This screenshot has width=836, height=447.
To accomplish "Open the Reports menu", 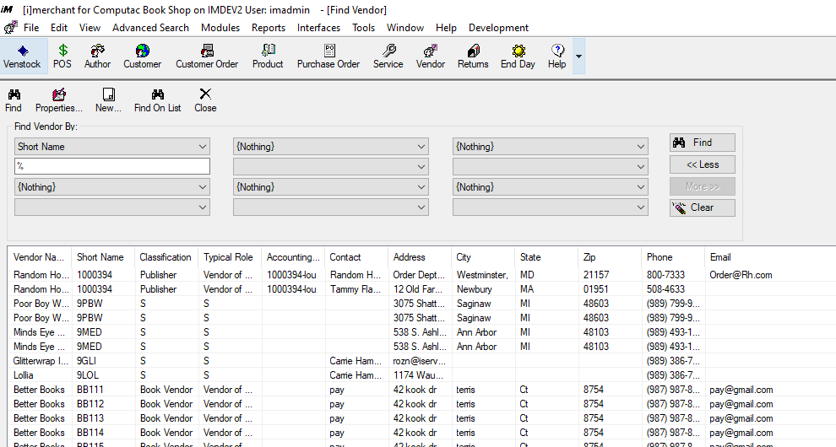I will [x=269, y=28].
